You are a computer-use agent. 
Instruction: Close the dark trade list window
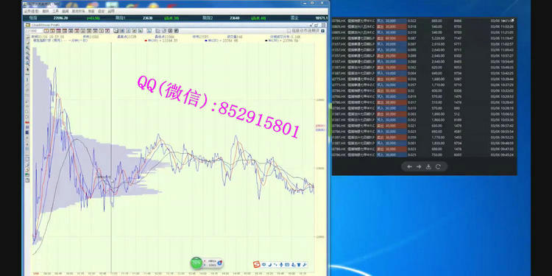(x=513, y=20)
